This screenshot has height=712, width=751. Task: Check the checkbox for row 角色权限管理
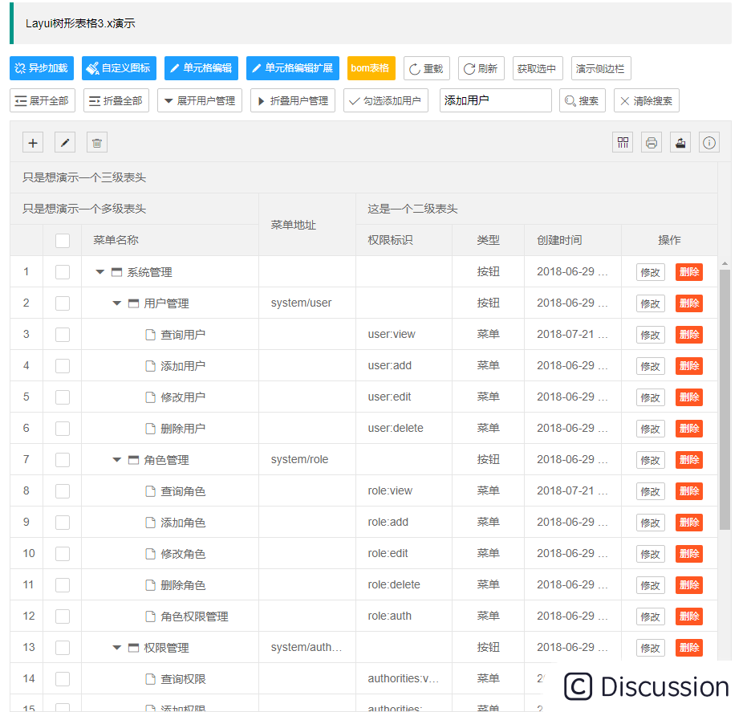tap(63, 616)
